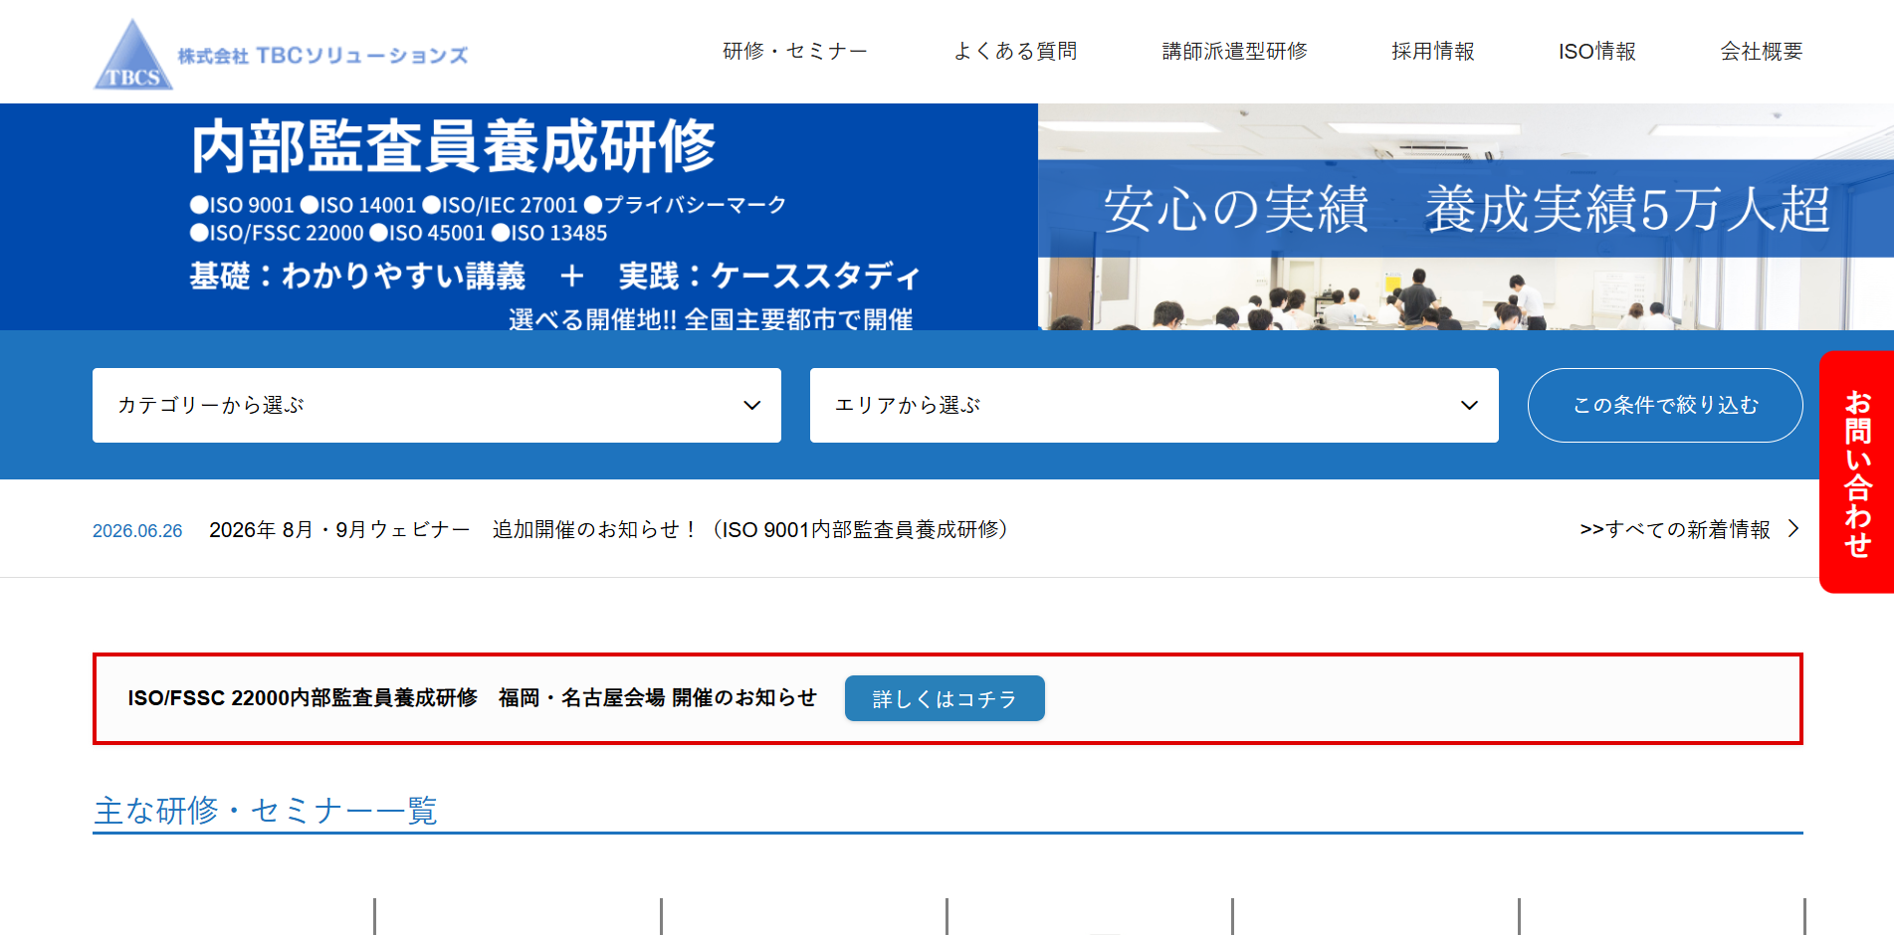Image resolution: width=1894 pixels, height=935 pixels.
Task: Open the 内部監査員養成研修 hero banner
Action: (519, 217)
